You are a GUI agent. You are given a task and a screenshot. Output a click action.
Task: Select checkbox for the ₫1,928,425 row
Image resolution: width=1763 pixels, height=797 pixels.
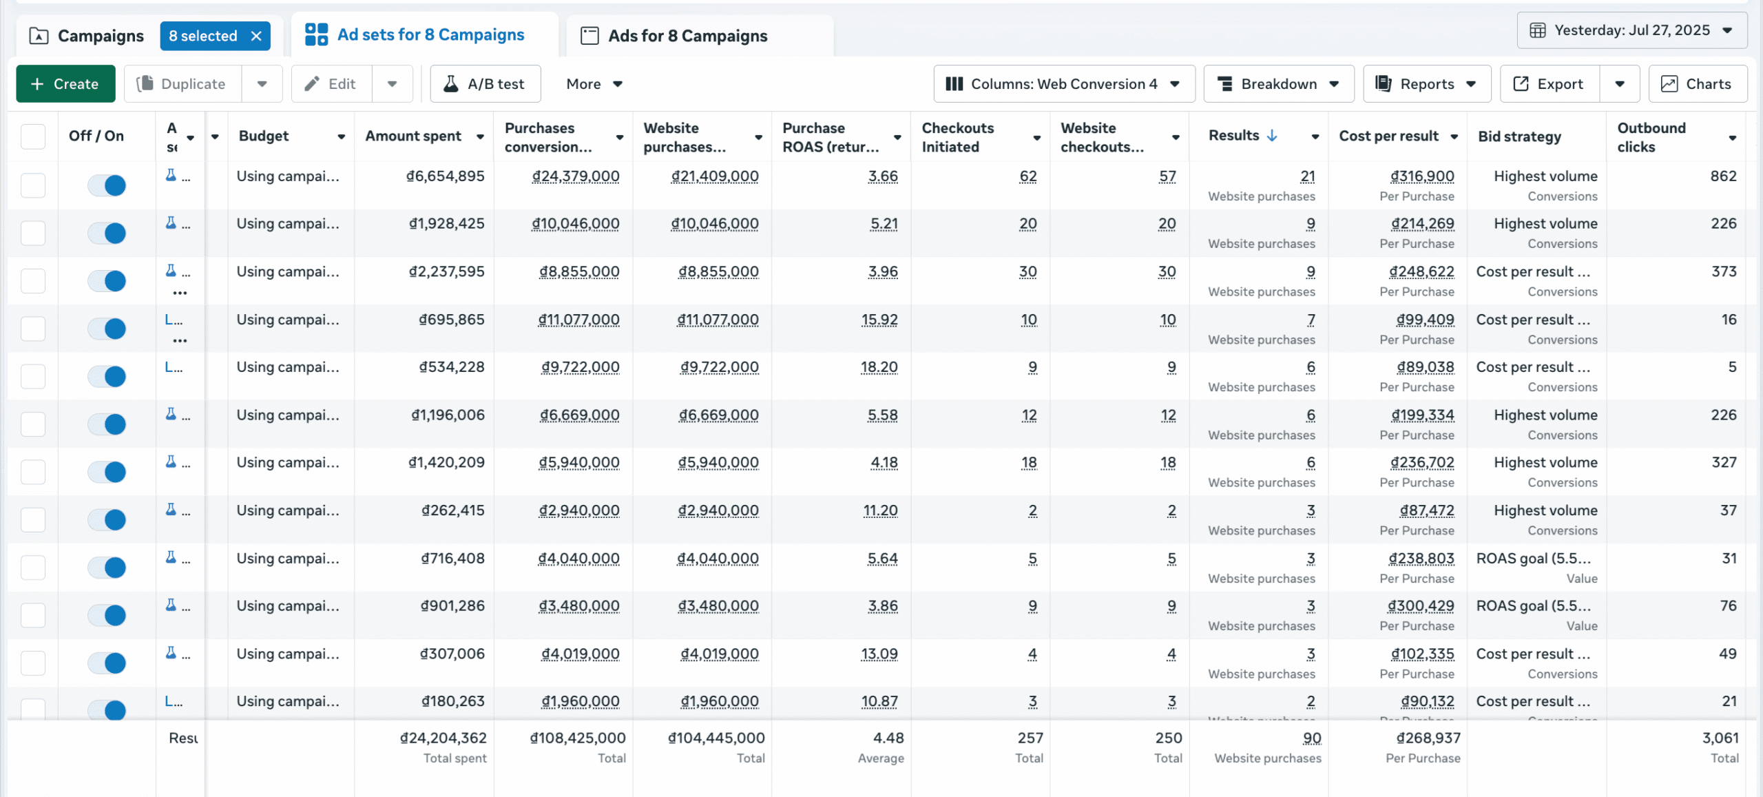point(33,233)
